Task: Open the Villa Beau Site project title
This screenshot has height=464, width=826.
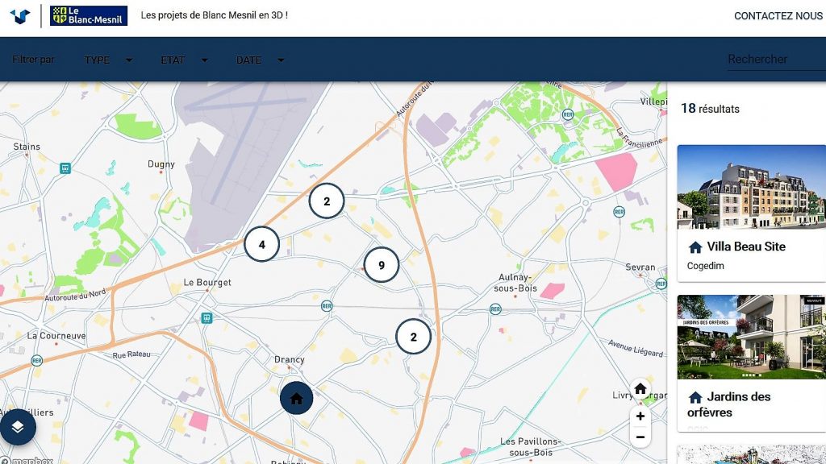Action: (746, 246)
